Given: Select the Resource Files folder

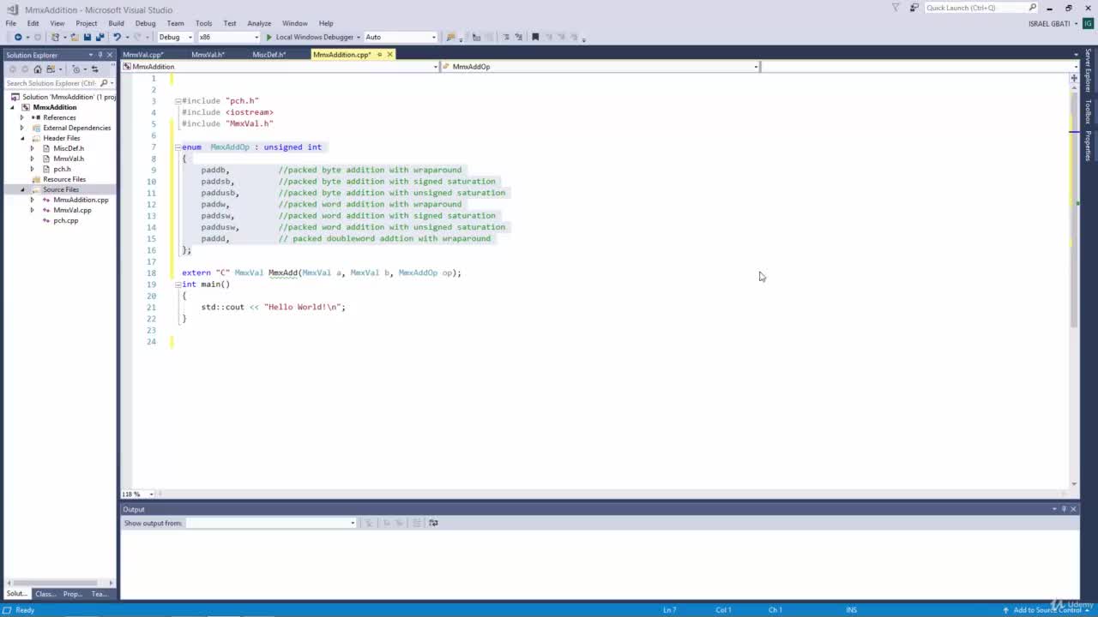Looking at the screenshot, I should [64, 179].
